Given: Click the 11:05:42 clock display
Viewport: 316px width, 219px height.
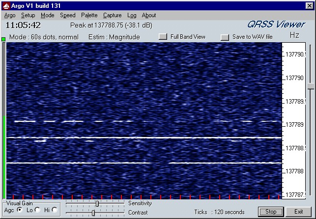Looking at the screenshot, I should coord(23,26).
